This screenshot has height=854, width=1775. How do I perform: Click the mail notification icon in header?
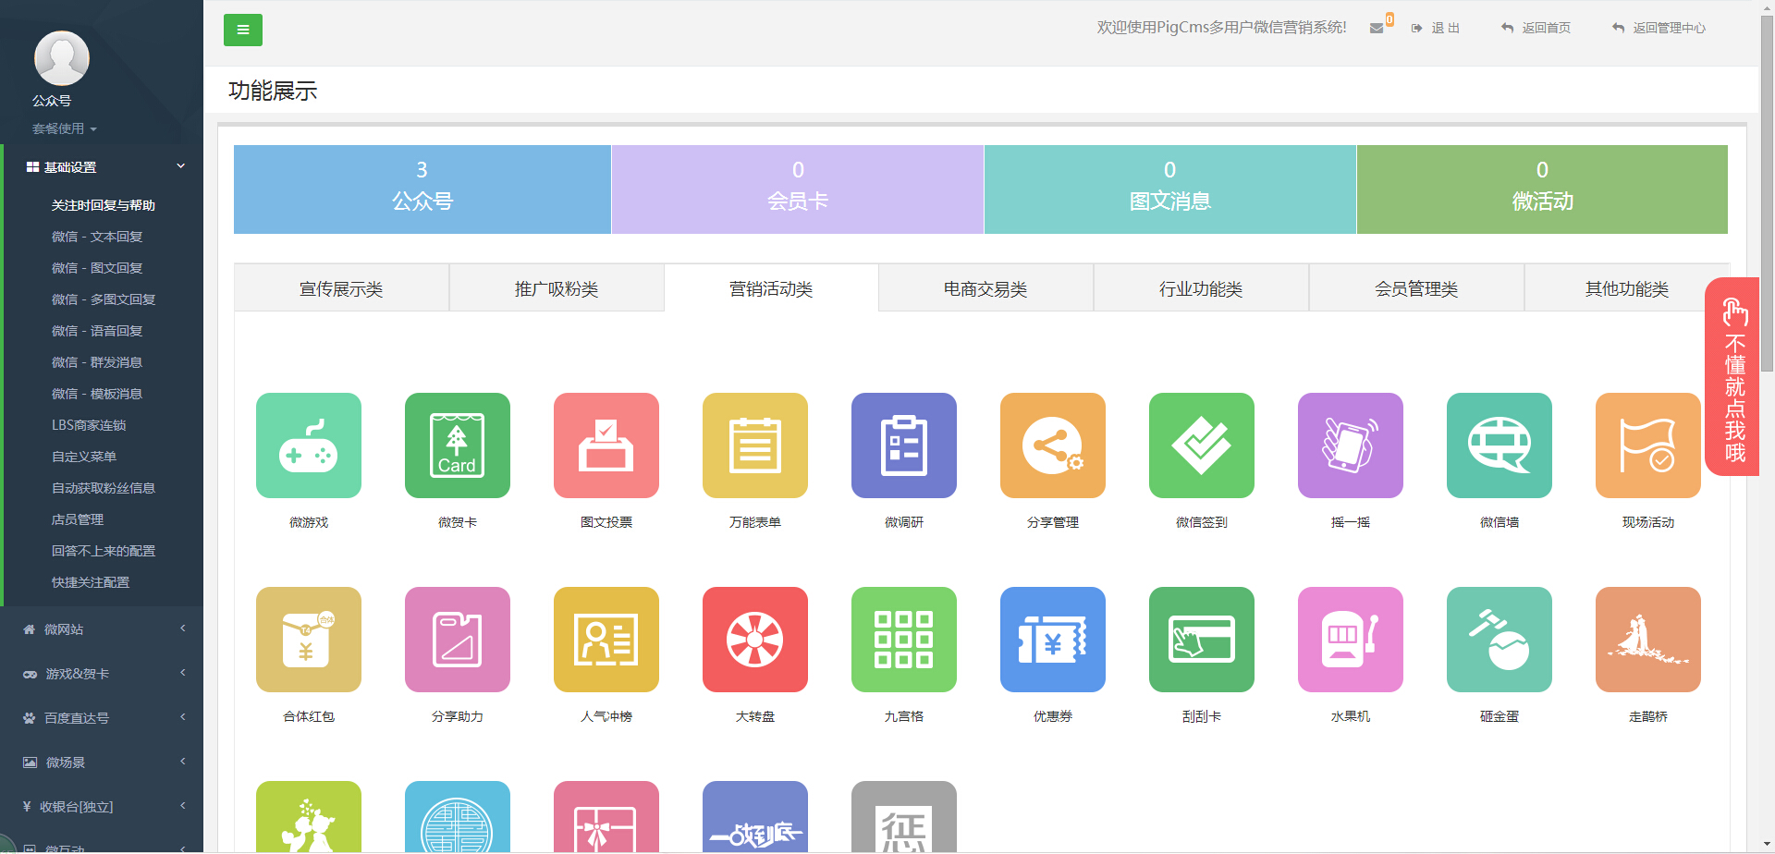[1377, 28]
